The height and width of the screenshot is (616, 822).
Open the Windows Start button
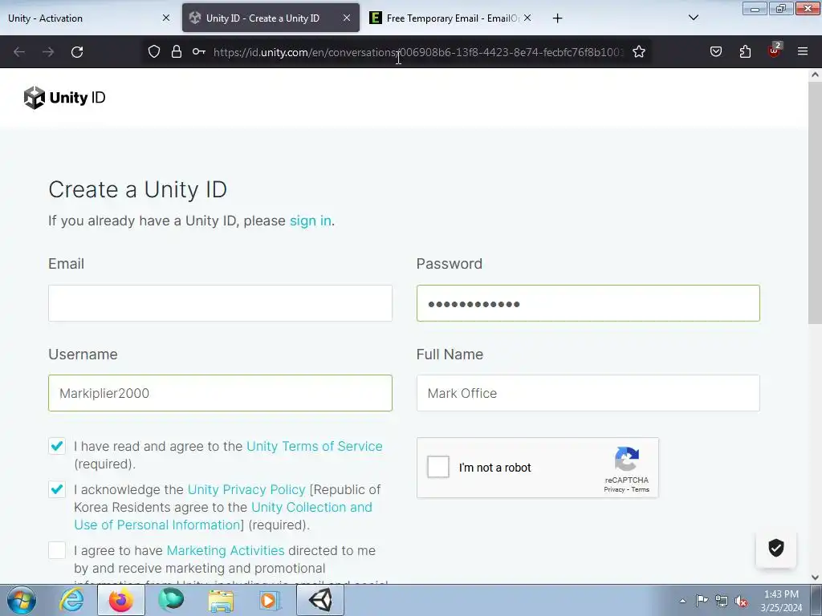pyautogui.click(x=22, y=600)
